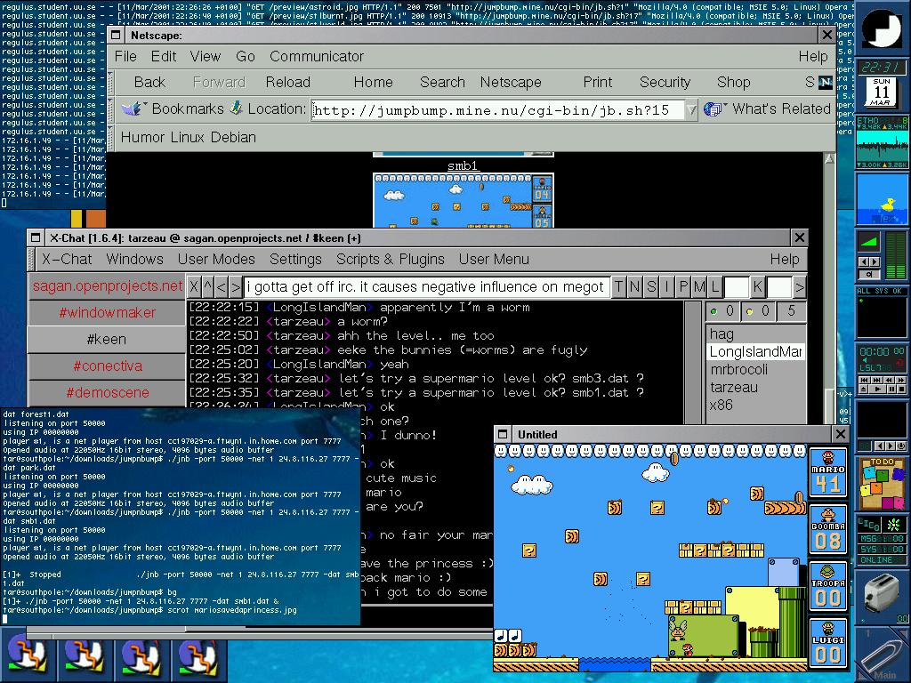The width and height of the screenshot is (911, 683).
Task: Toggle channel mode K in X-Chat
Action: [x=758, y=287]
